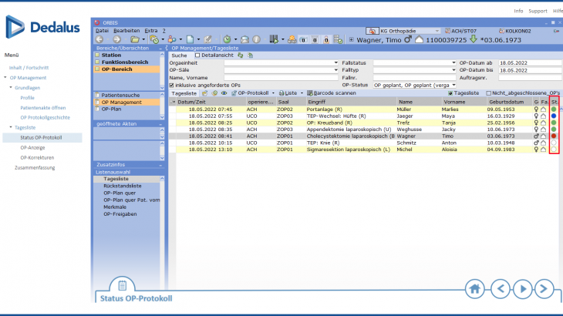Enable Nicht_abgeschlossene_OP's checkbox

pos(489,92)
